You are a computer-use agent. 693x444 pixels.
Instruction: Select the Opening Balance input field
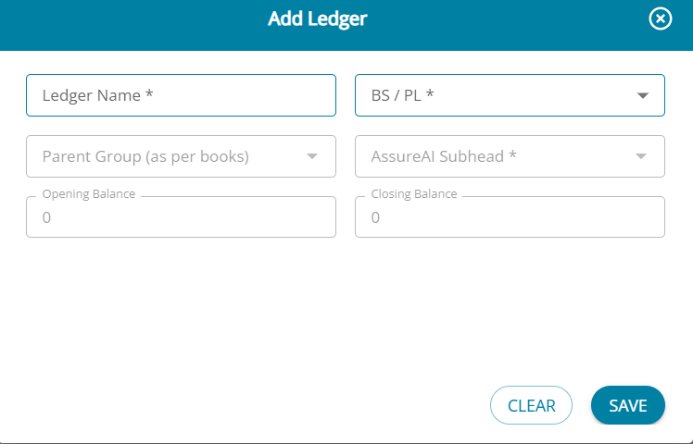181,218
